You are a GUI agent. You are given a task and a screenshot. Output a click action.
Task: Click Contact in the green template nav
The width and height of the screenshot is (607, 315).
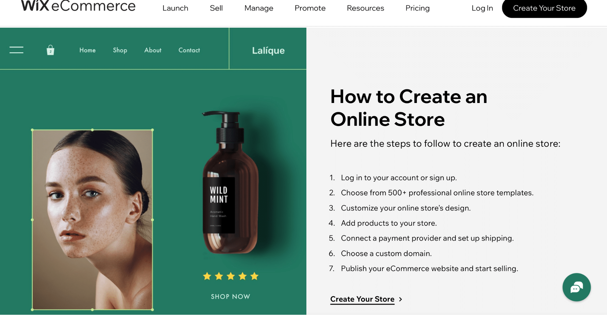pyautogui.click(x=189, y=50)
